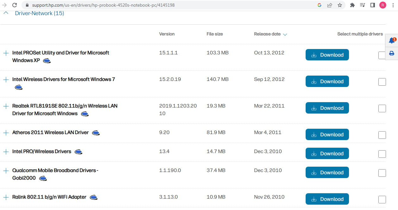This screenshot has width=398, height=210.
Task: Bookmark page with the star icon
Action: coord(340,5)
